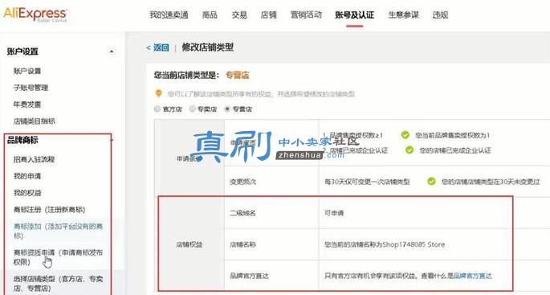Open the 生意参谋 menu

pos(403,15)
